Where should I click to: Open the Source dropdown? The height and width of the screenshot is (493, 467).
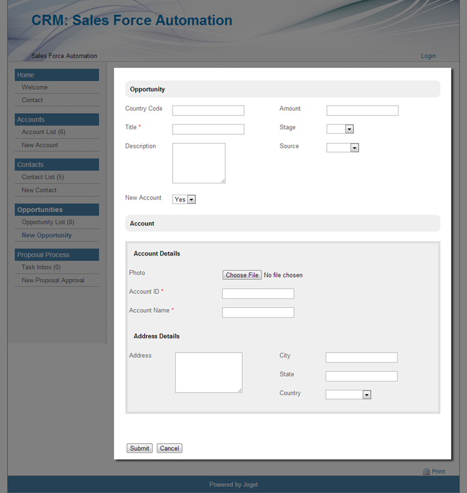pos(342,148)
